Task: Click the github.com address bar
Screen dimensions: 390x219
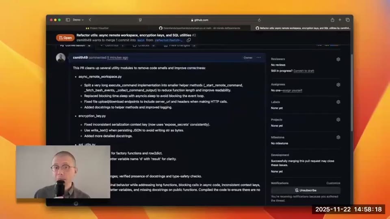Action: point(200,20)
